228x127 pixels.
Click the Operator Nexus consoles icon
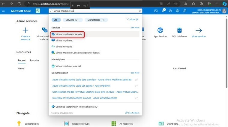(53, 52)
